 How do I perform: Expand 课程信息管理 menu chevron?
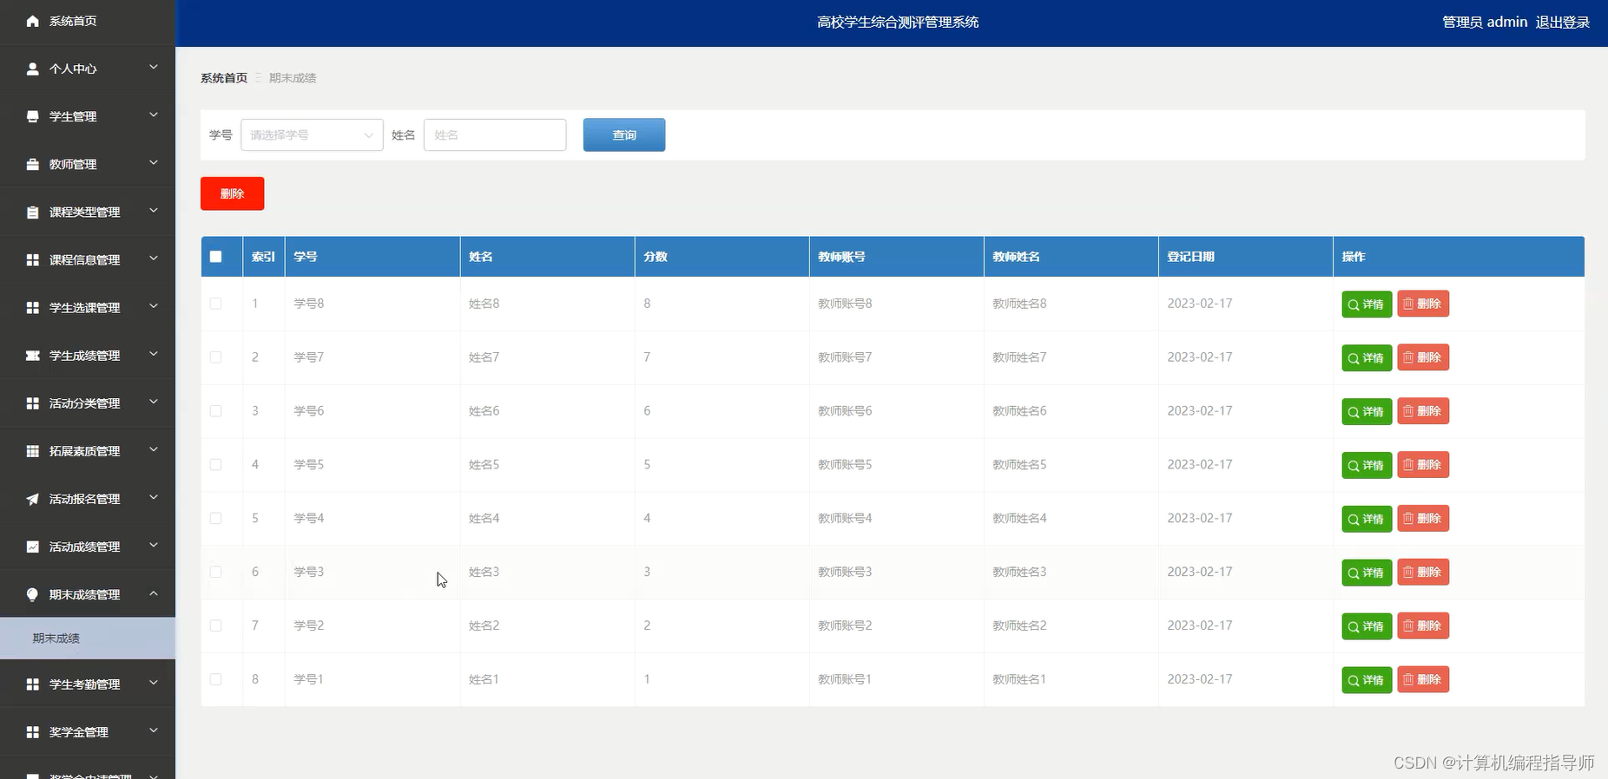pos(154,258)
